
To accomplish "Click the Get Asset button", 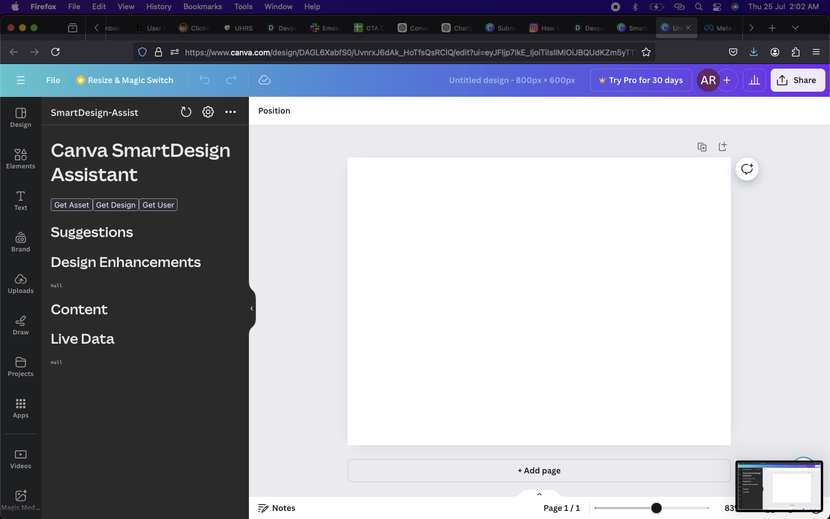I will (71, 205).
